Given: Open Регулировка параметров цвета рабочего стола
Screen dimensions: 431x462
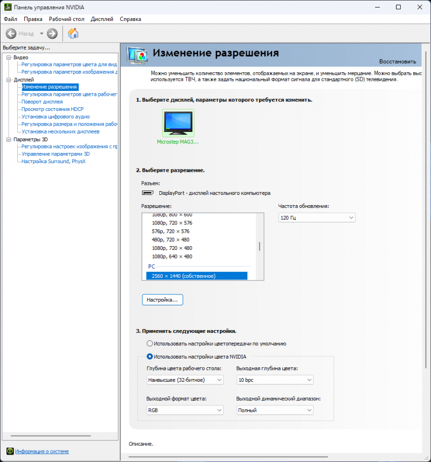Looking at the screenshot, I should click(69, 94).
